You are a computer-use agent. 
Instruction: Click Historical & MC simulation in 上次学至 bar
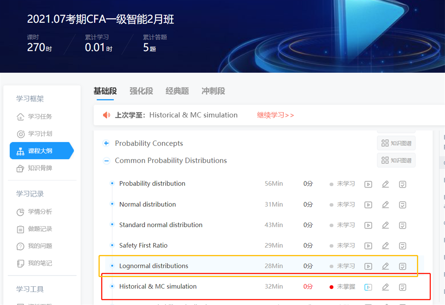tap(193, 115)
